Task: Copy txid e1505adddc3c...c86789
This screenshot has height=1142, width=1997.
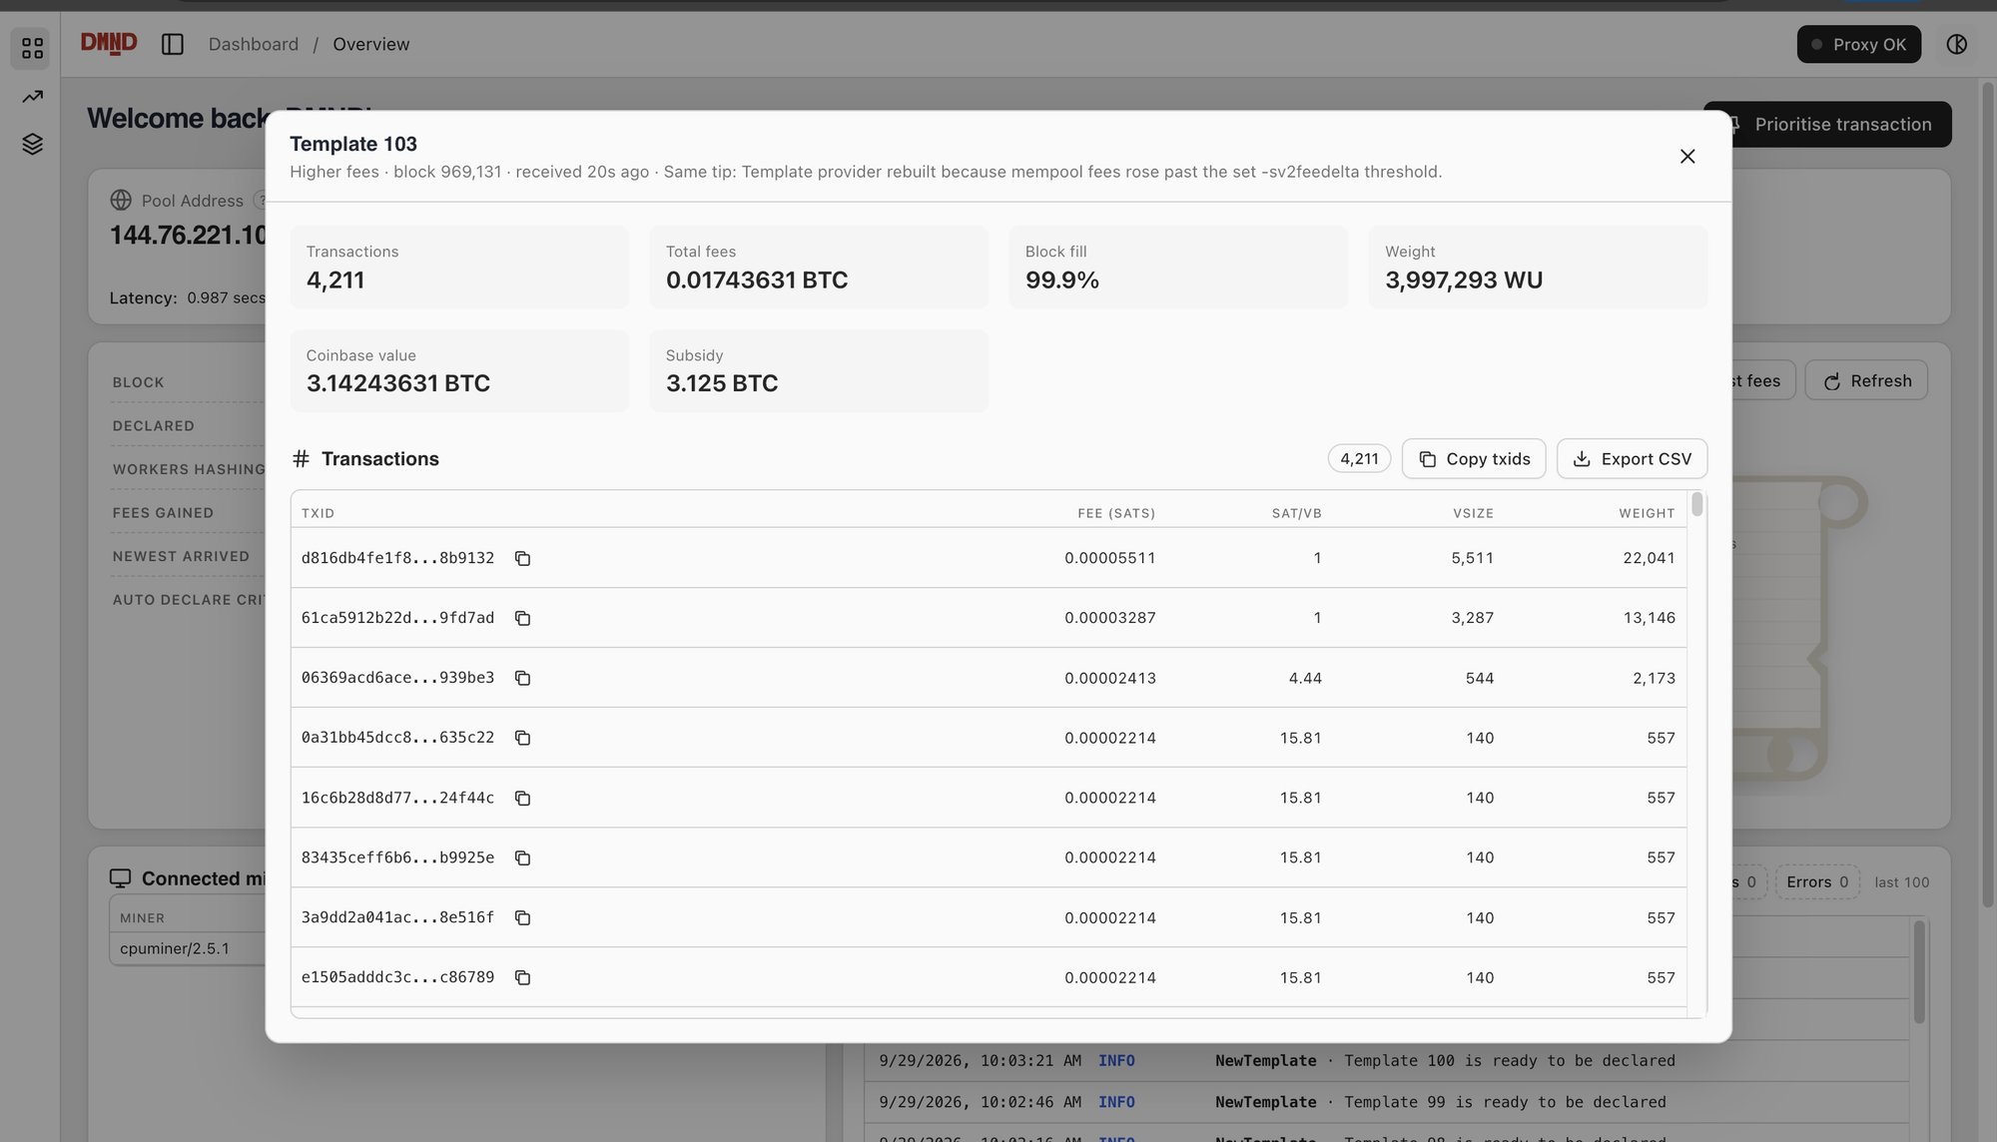Action: [522, 977]
